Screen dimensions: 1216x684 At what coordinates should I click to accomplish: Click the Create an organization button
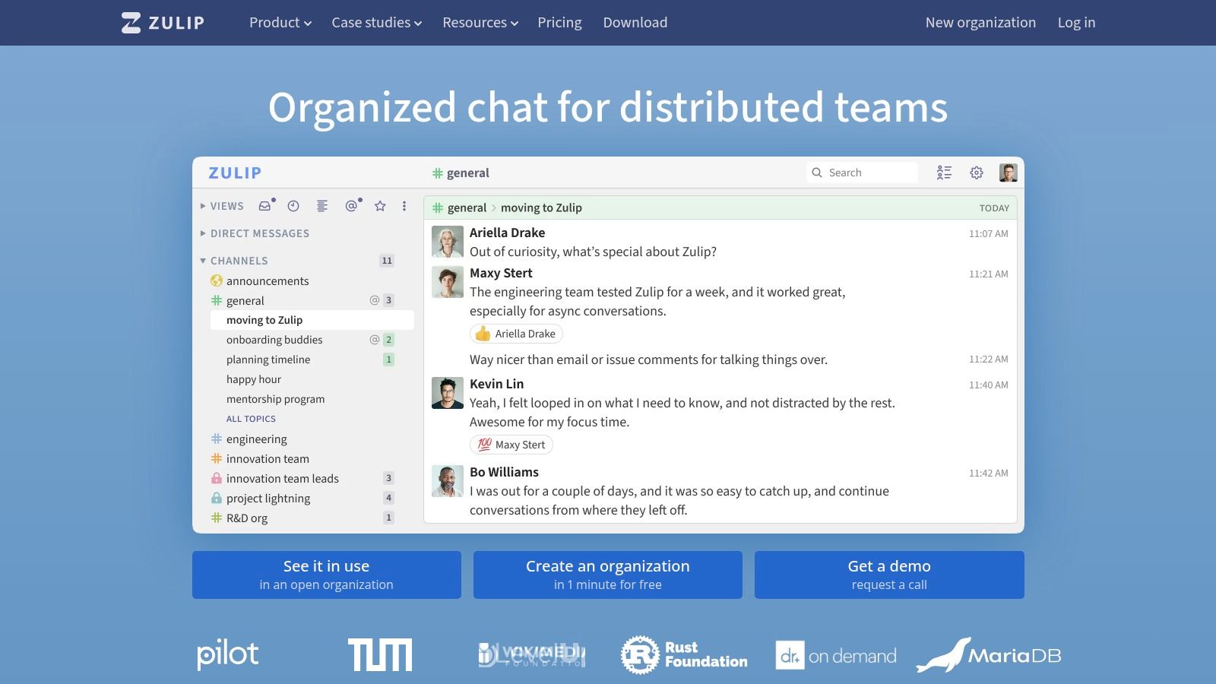[608, 575]
